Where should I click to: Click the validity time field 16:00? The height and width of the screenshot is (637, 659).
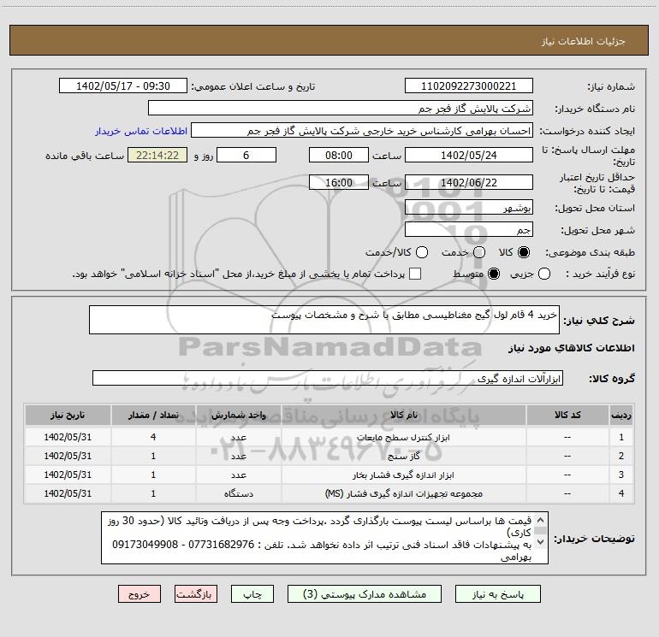[339, 182]
